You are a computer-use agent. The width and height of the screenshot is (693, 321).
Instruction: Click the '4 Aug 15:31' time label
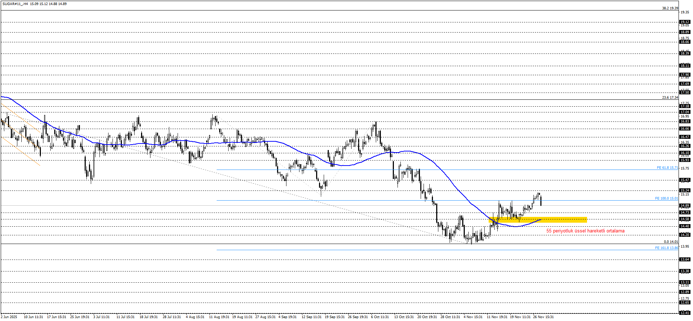click(x=195, y=317)
